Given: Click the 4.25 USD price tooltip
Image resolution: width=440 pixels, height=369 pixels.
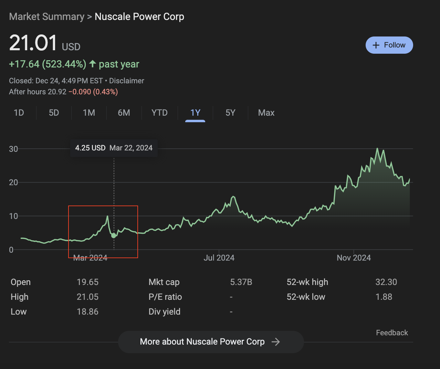Looking at the screenshot, I should point(114,148).
